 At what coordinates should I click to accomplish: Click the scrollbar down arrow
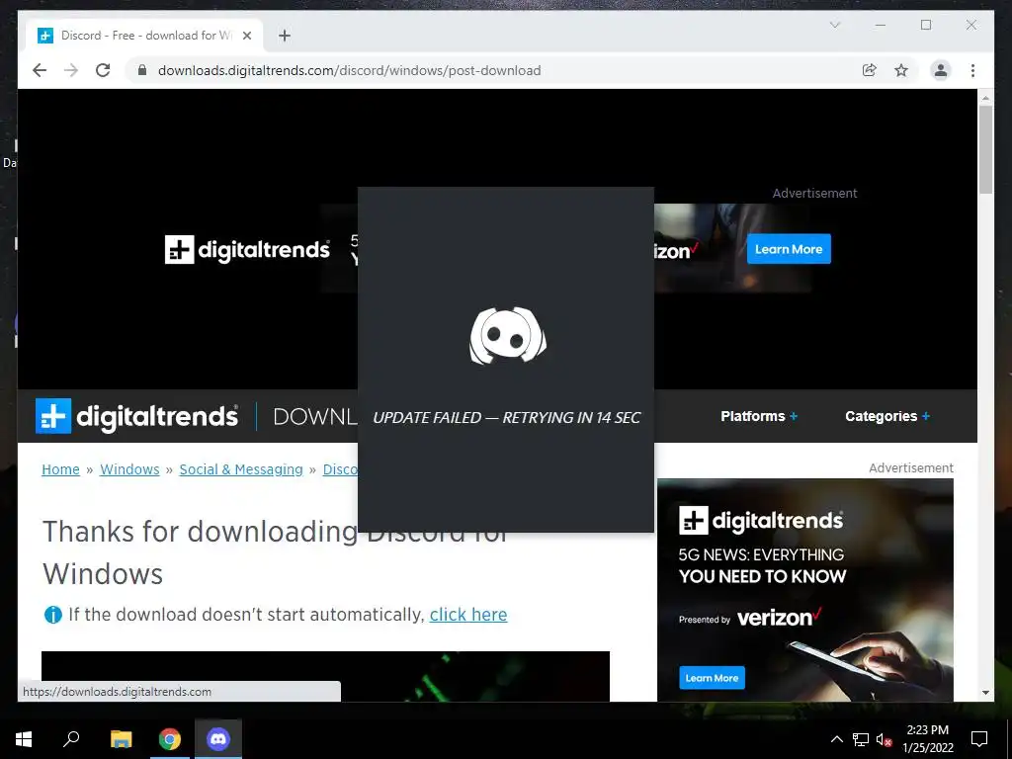(x=985, y=693)
